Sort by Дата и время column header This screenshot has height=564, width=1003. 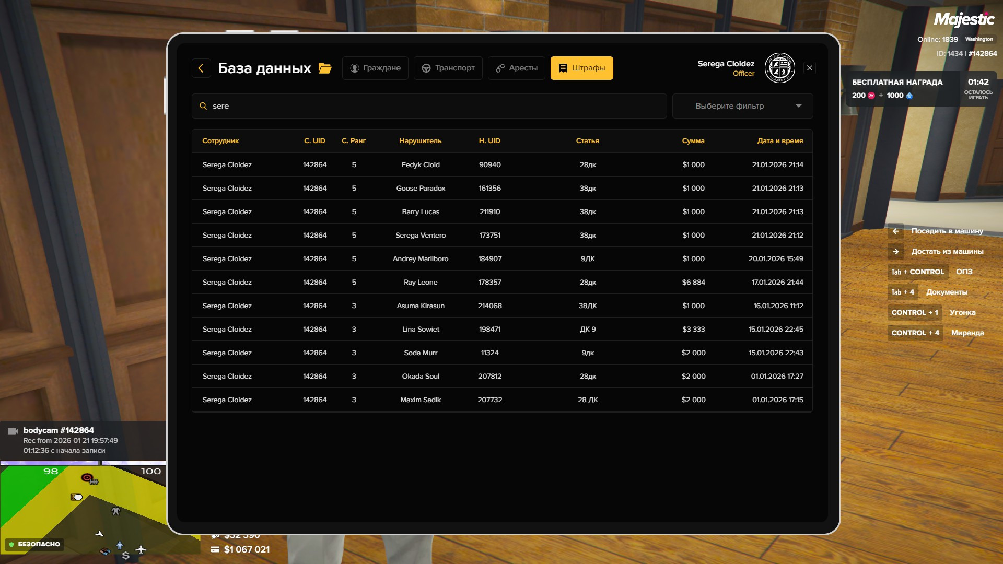[x=780, y=141]
